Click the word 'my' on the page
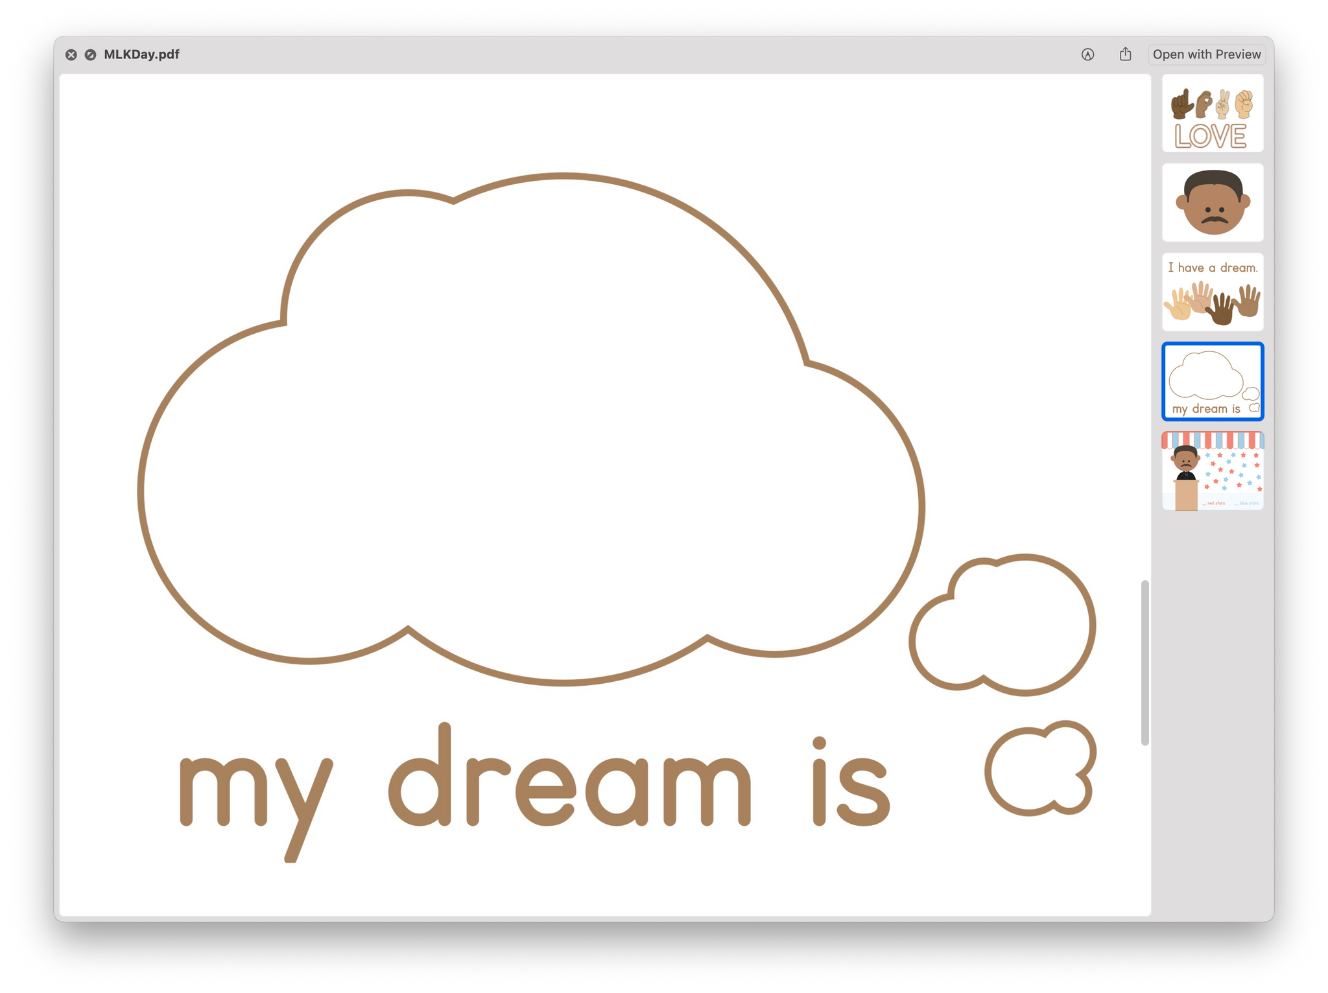Screen dimensions: 1328x993 [x=256, y=791]
